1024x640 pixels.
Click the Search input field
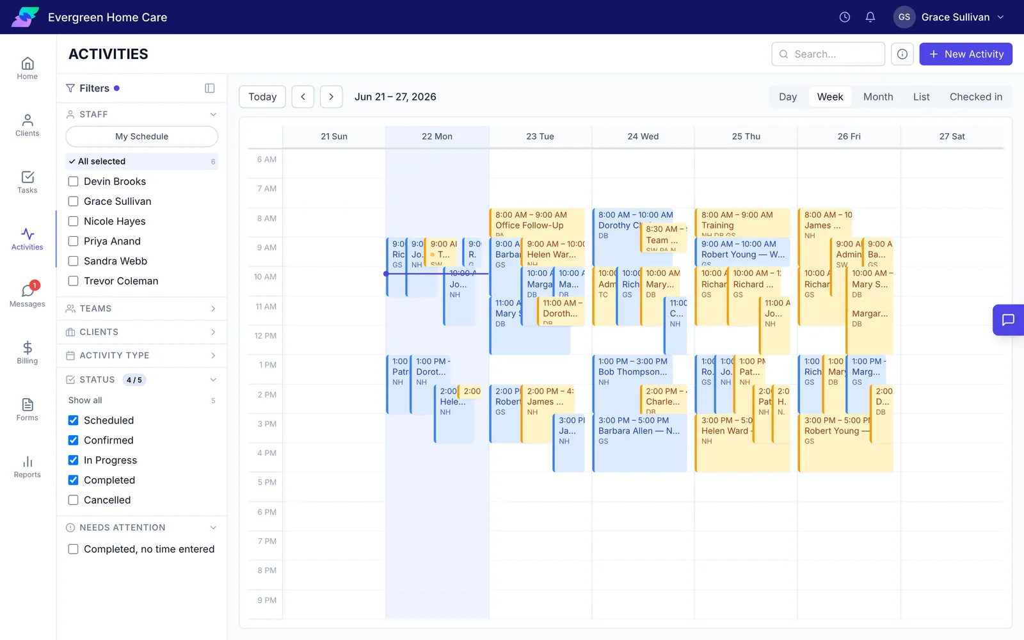828,54
